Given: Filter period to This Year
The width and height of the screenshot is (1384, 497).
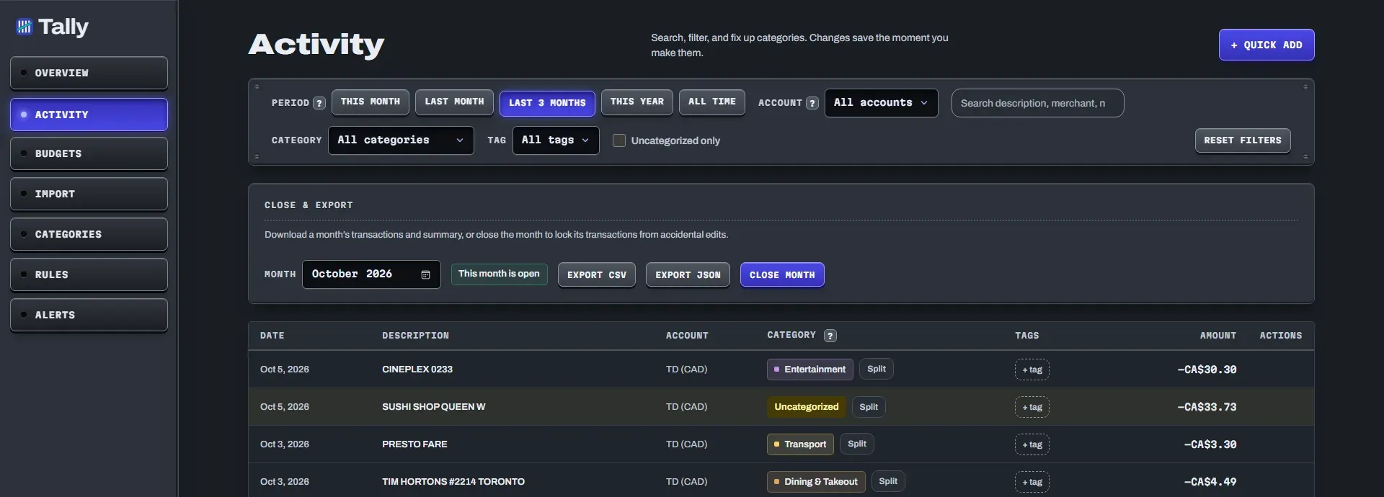Looking at the screenshot, I should (637, 102).
